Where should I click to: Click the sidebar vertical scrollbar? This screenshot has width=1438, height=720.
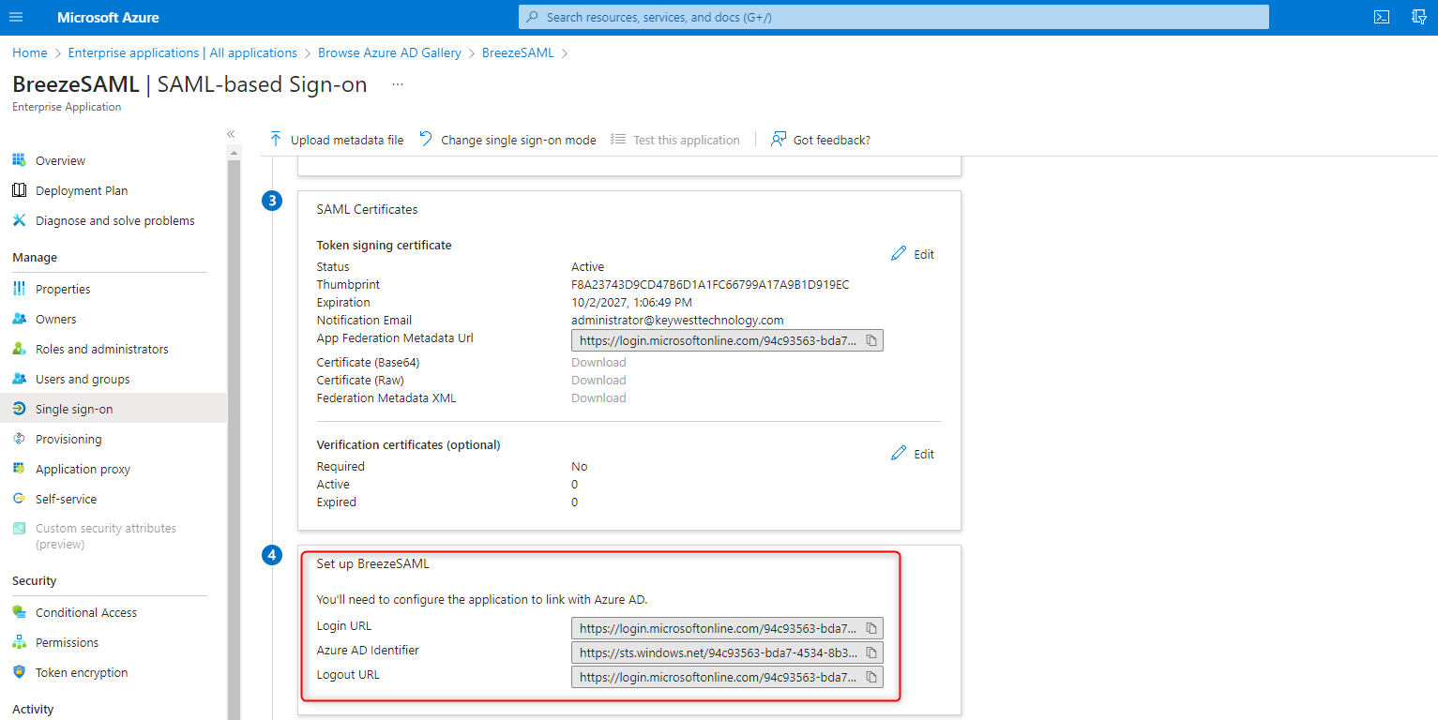point(234,439)
